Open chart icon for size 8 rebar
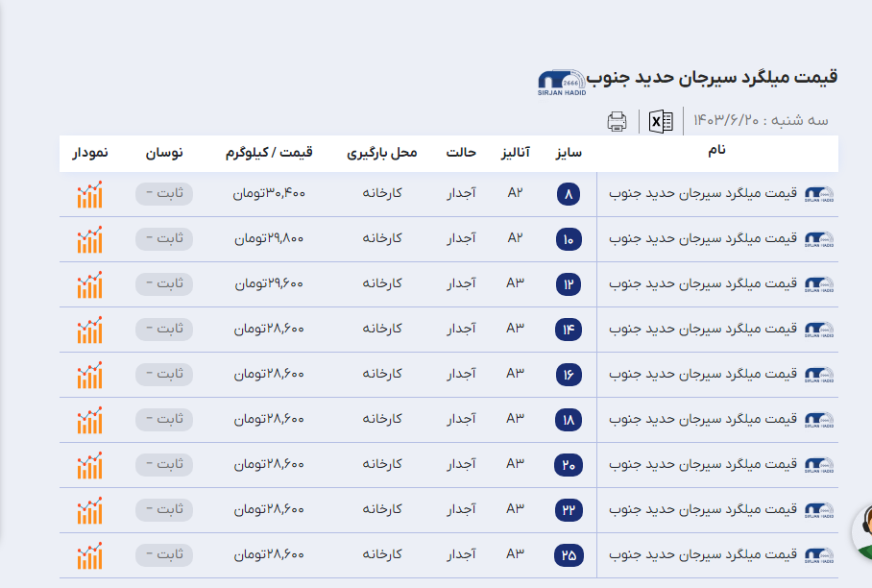The height and width of the screenshot is (588, 872). 89,194
